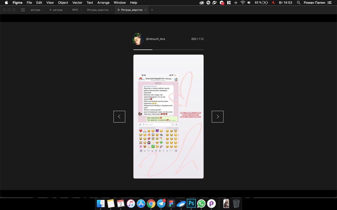
Task: Open Spotlight search in menu bar
Action: pos(298,3)
